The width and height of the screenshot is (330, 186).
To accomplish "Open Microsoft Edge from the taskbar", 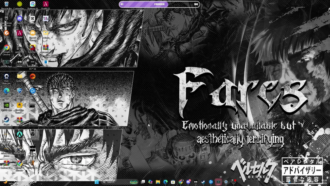I will (166, 182).
